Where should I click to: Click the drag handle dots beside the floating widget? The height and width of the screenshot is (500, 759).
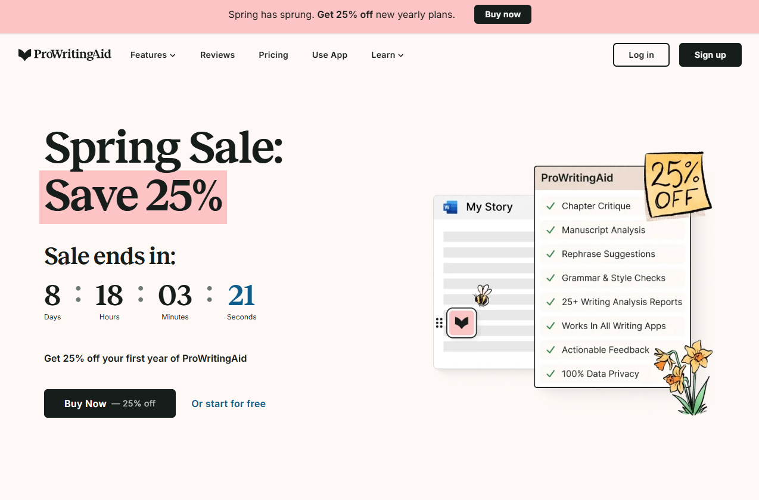coord(439,322)
